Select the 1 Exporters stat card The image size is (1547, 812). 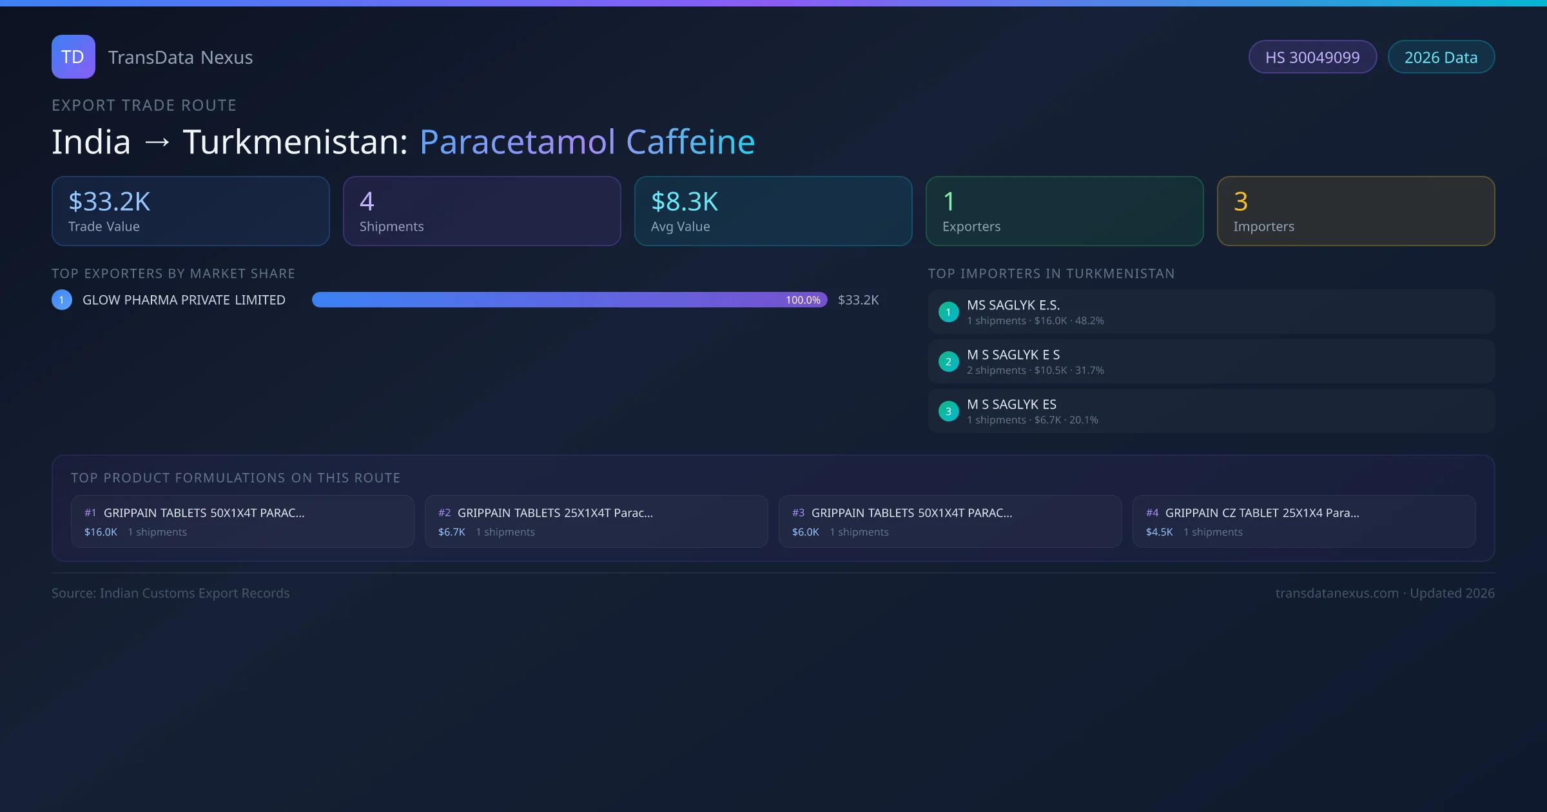click(x=1064, y=211)
